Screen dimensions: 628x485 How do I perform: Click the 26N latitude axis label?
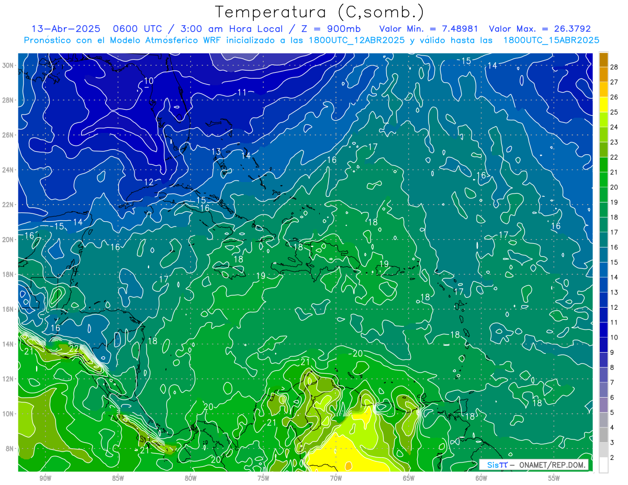[9, 135]
